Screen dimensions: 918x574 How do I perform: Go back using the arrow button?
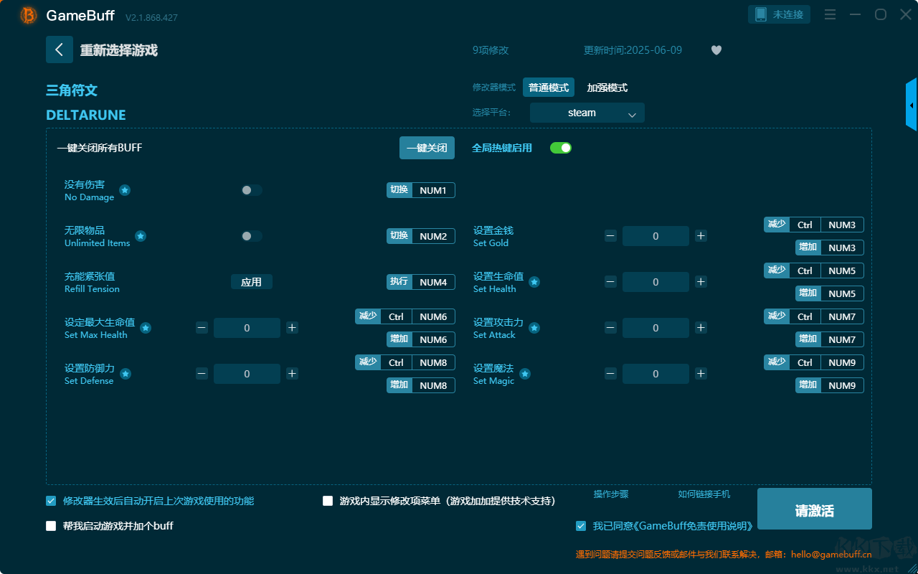(x=60, y=50)
